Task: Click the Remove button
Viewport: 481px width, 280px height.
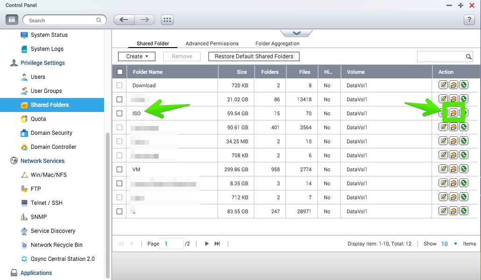Action: click(182, 56)
